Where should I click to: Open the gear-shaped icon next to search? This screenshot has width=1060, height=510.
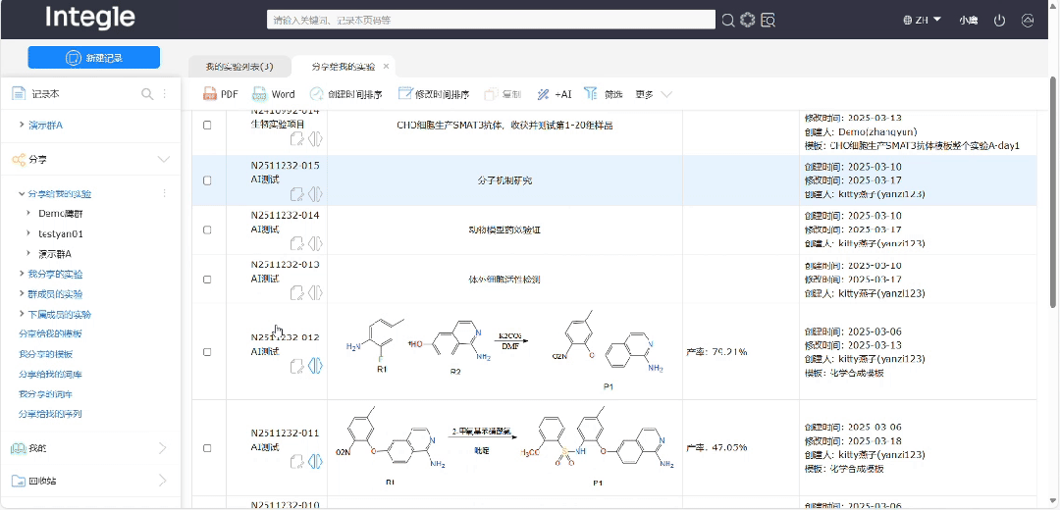747,21
